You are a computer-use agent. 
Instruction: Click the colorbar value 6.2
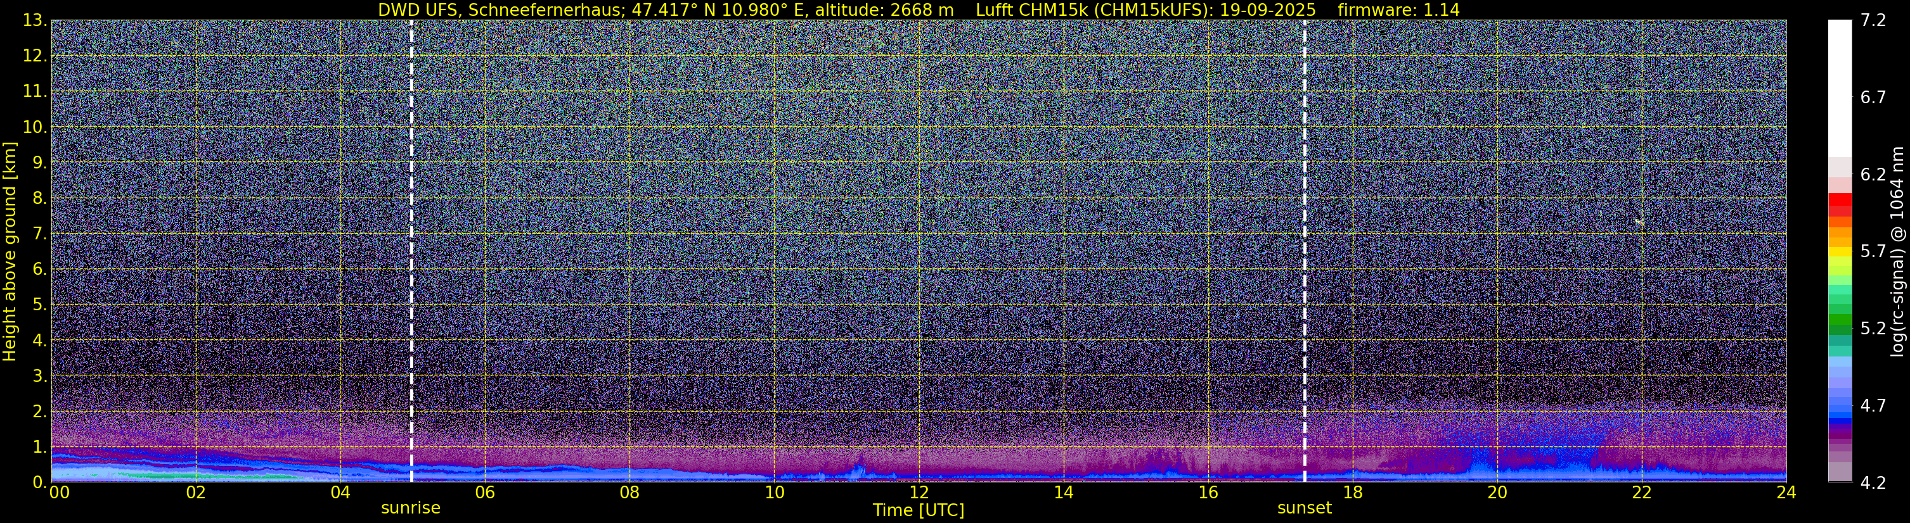(x=1874, y=175)
